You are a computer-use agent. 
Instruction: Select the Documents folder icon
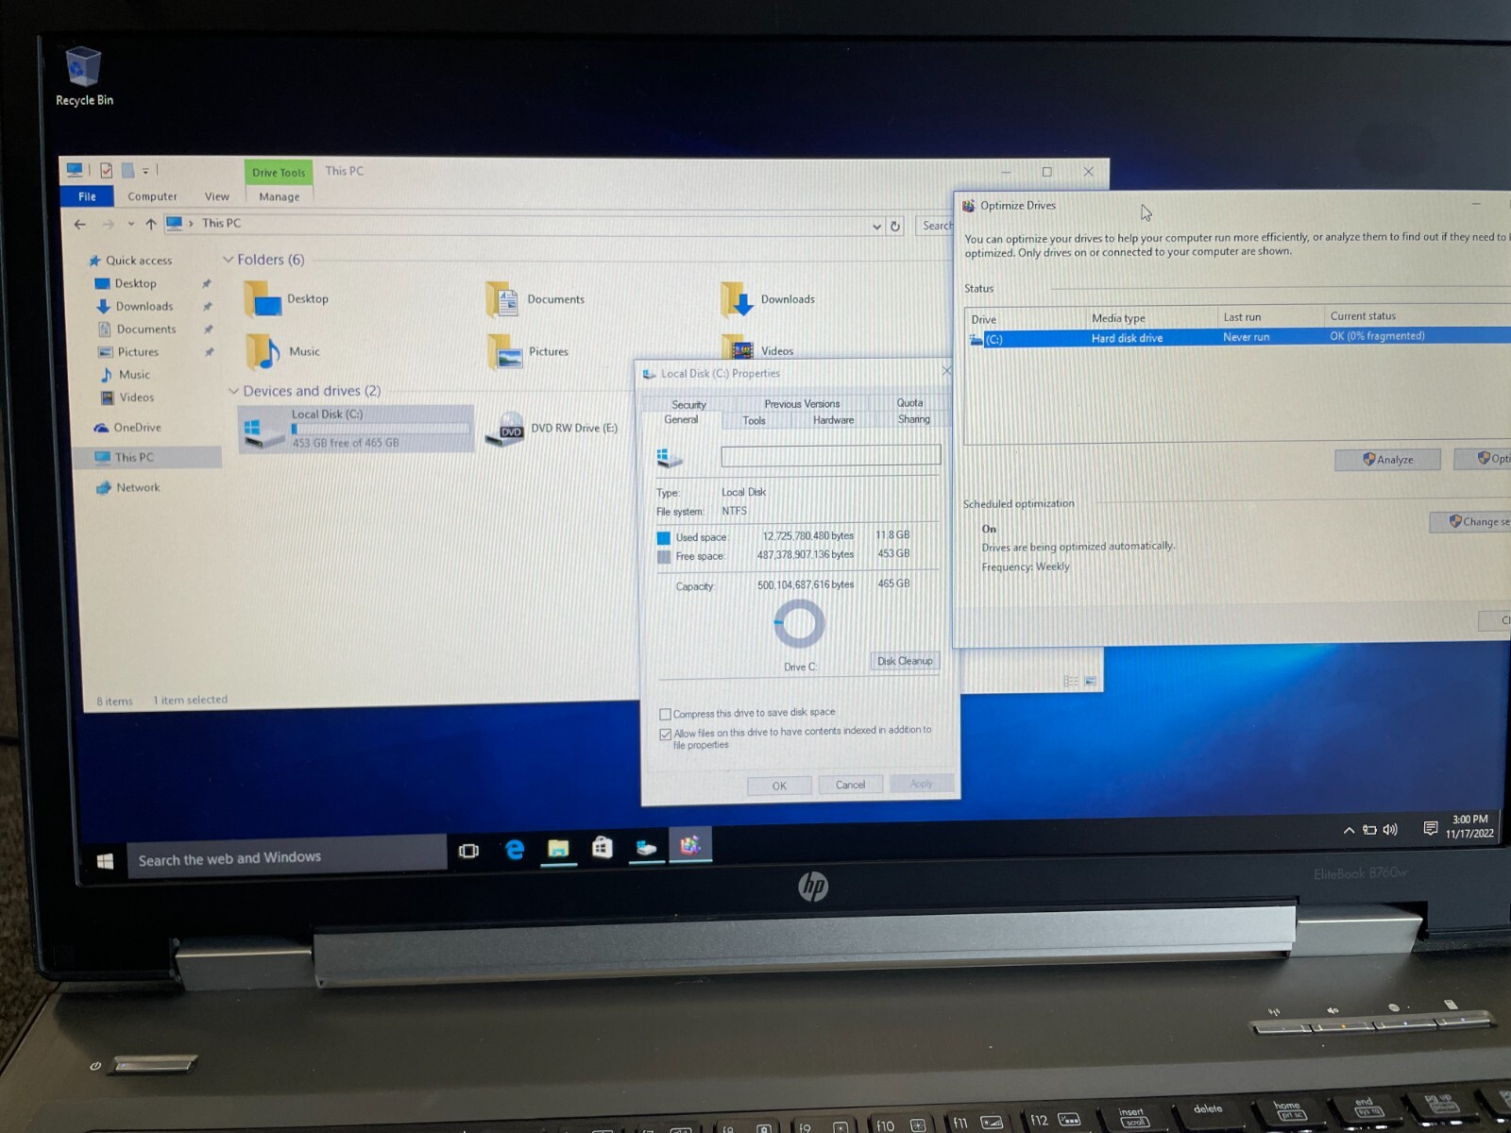click(x=535, y=299)
